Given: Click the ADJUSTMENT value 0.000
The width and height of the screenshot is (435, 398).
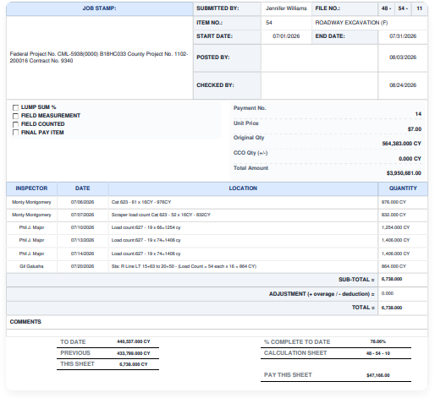Looking at the screenshot, I should pyautogui.click(x=388, y=293).
